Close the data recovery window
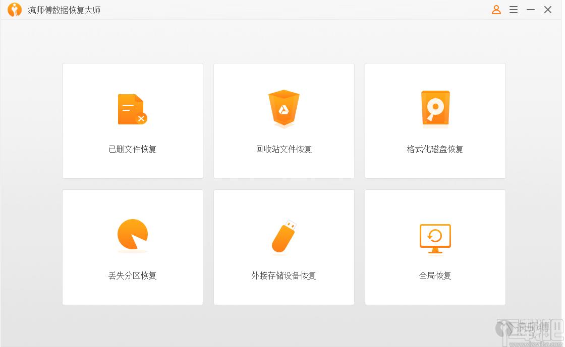Viewport: 565px width, 347px height. [x=548, y=10]
